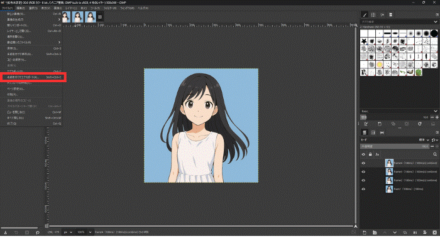The image size is (440, 251).
Task: Save tool preset icon at bottom left
Action: (5, 233)
